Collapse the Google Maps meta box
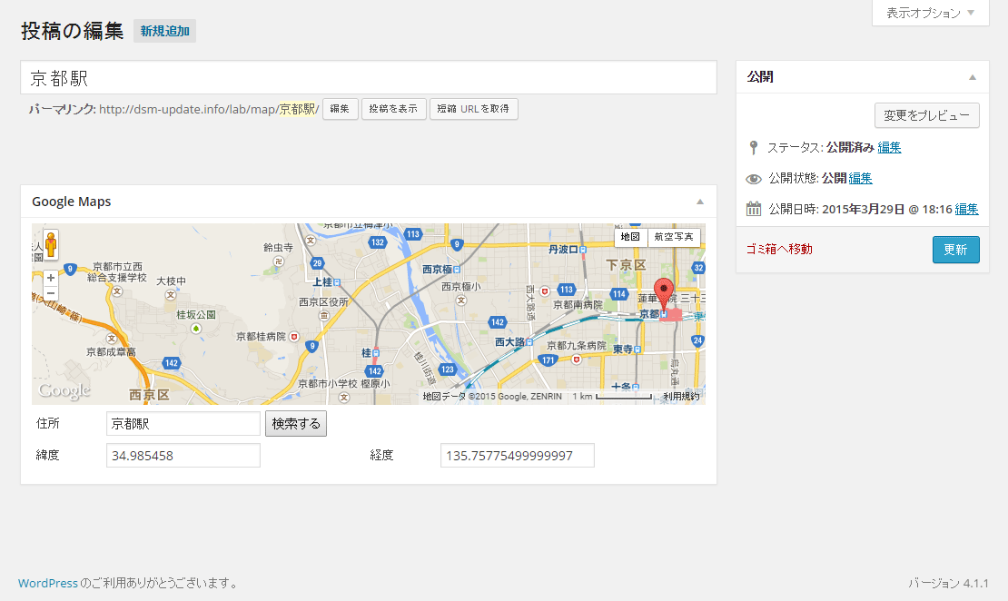1008x601 pixels. click(x=700, y=202)
